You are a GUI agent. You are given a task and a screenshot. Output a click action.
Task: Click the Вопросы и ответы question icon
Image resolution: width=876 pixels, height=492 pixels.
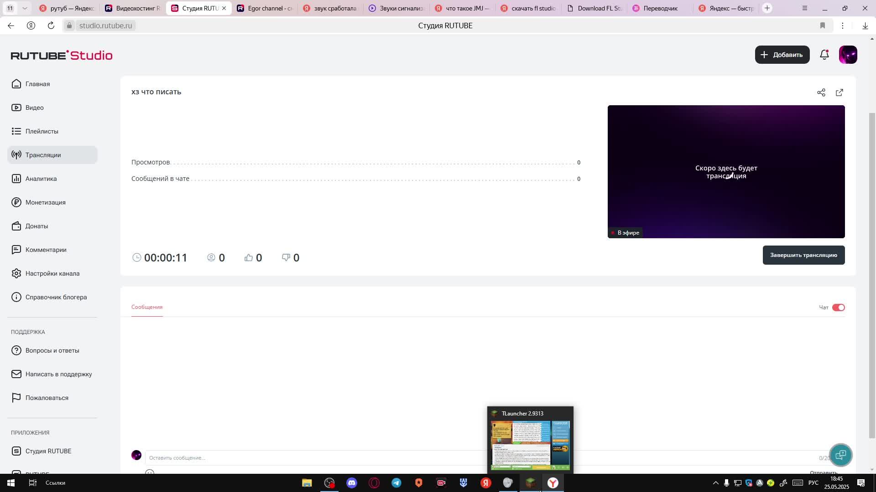pos(16,350)
